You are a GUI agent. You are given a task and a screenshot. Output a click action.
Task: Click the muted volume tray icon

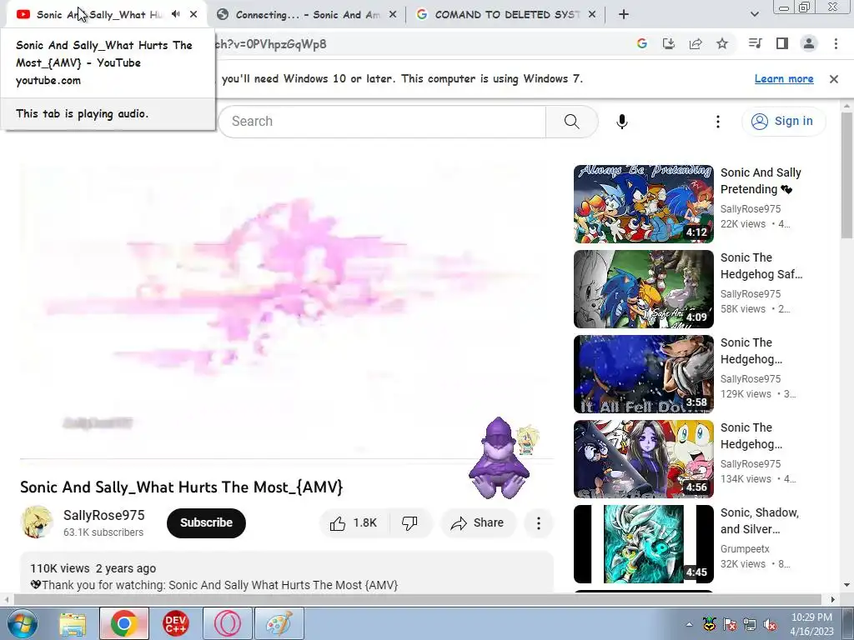[x=770, y=625]
